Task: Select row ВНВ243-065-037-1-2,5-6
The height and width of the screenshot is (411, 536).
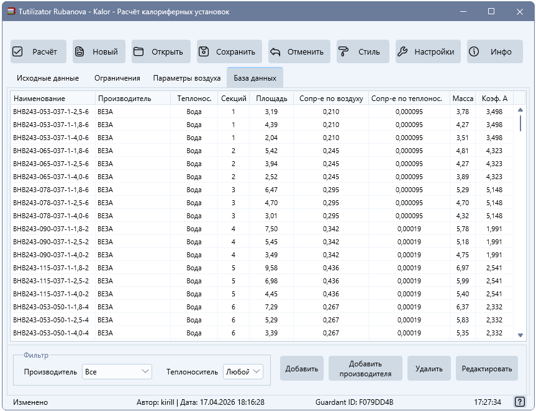Action: click(x=262, y=164)
